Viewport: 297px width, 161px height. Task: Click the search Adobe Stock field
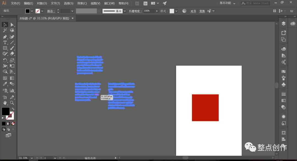point(255,3)
